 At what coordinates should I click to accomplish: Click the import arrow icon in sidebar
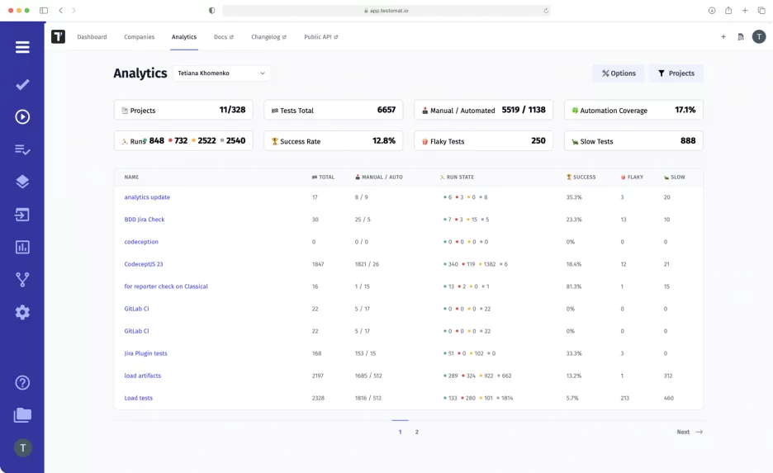click(x=22, y=215)
